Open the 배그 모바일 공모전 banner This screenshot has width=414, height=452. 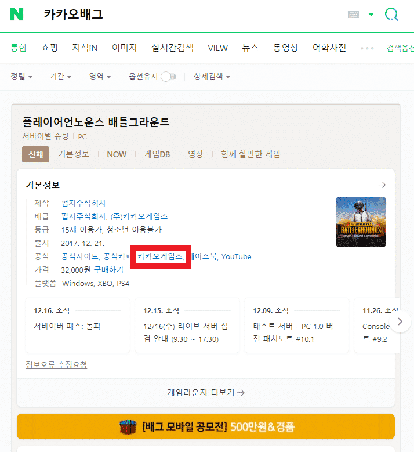coord(206,426)
